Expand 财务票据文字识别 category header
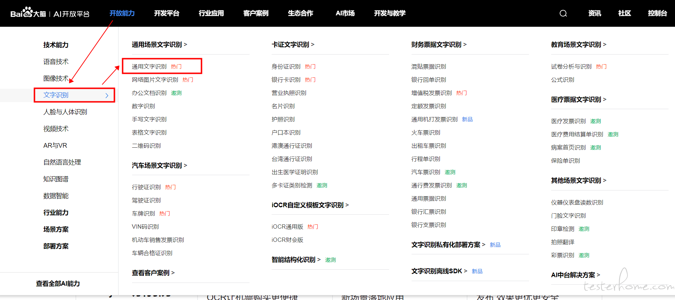Viewport: 675px width, 300px height. 439,45
